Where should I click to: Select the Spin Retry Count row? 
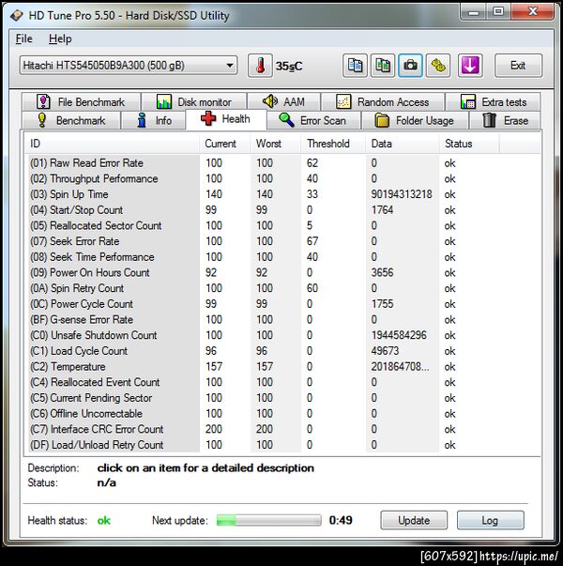[x=282, y=288]
